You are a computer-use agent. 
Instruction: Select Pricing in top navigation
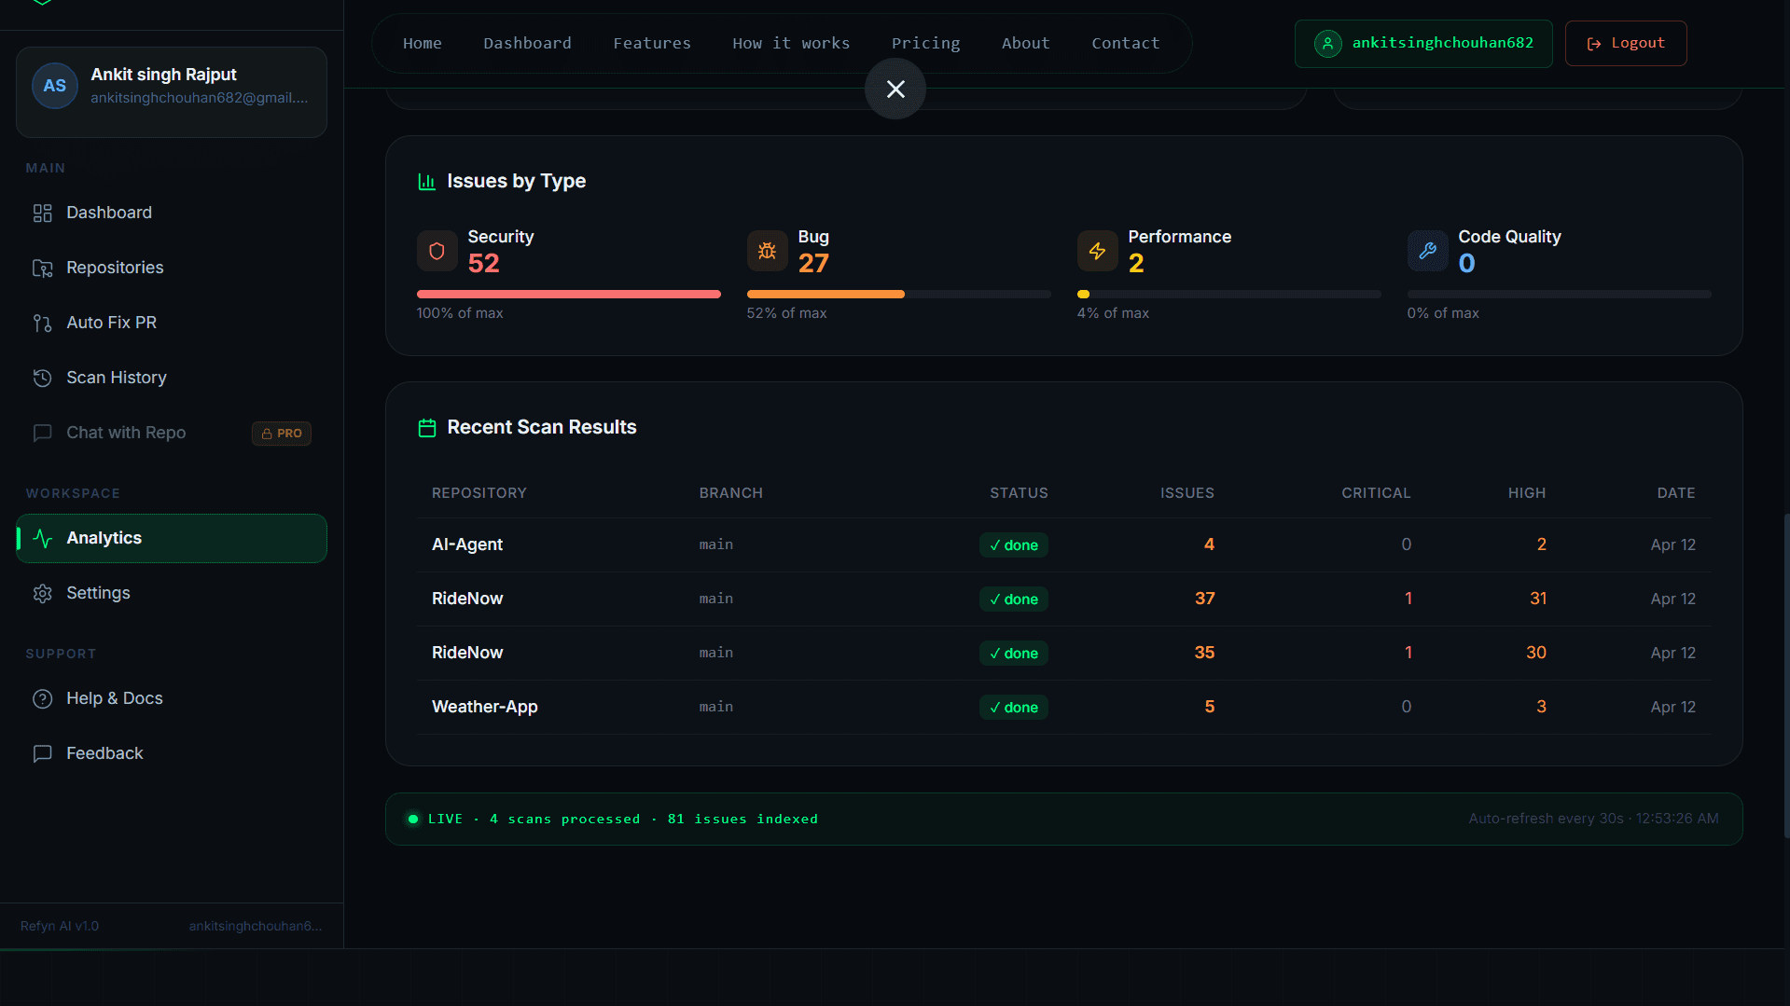pos(925,43)
